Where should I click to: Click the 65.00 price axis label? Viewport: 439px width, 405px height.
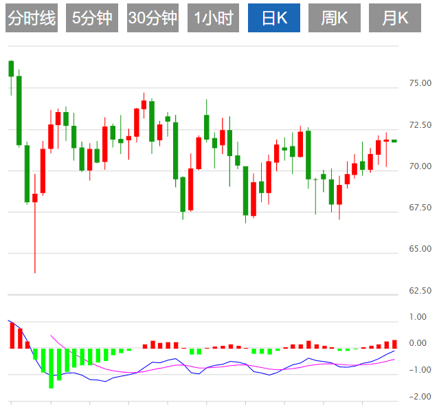point(420,249)
